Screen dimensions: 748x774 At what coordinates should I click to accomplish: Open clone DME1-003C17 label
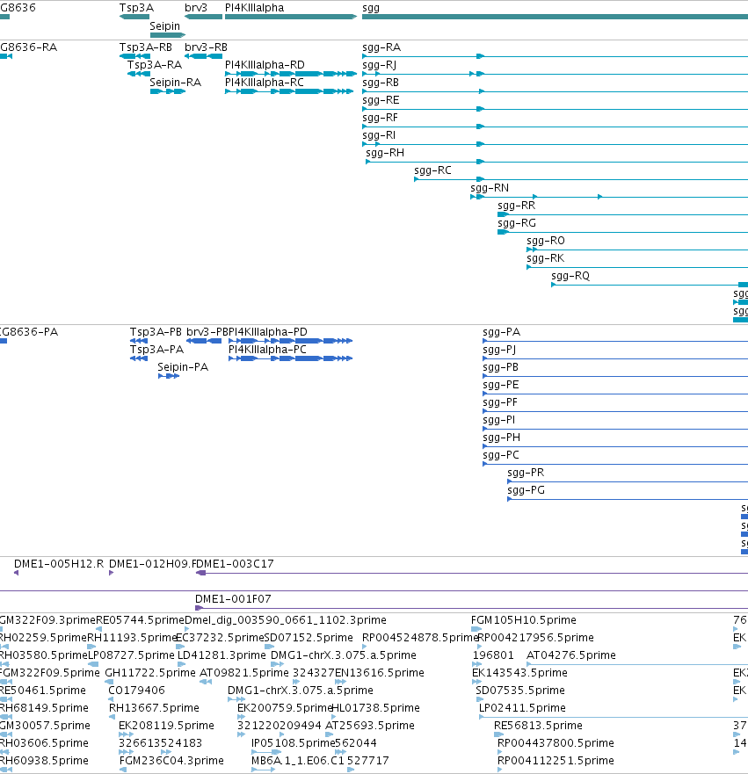coord(235,564)
